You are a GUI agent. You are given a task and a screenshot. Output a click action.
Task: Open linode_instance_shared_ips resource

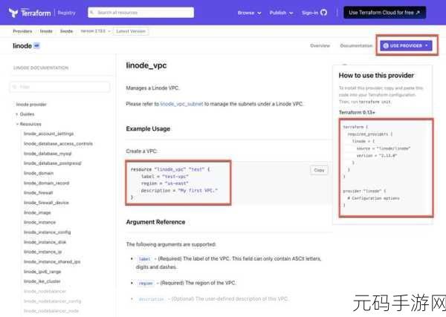(52, 261)
